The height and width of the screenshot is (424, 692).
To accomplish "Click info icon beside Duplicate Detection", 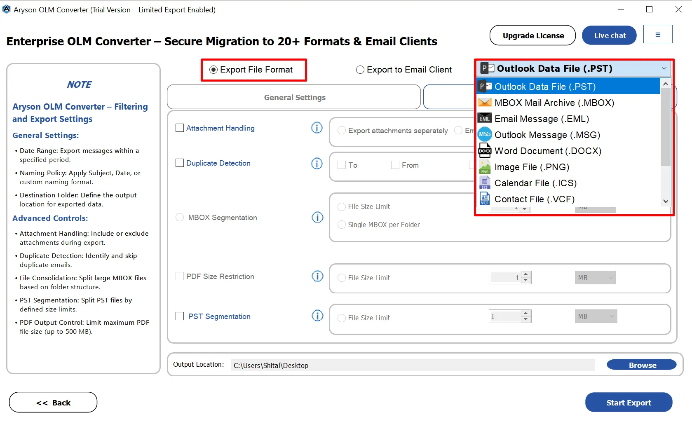I will tap(317, 164).
